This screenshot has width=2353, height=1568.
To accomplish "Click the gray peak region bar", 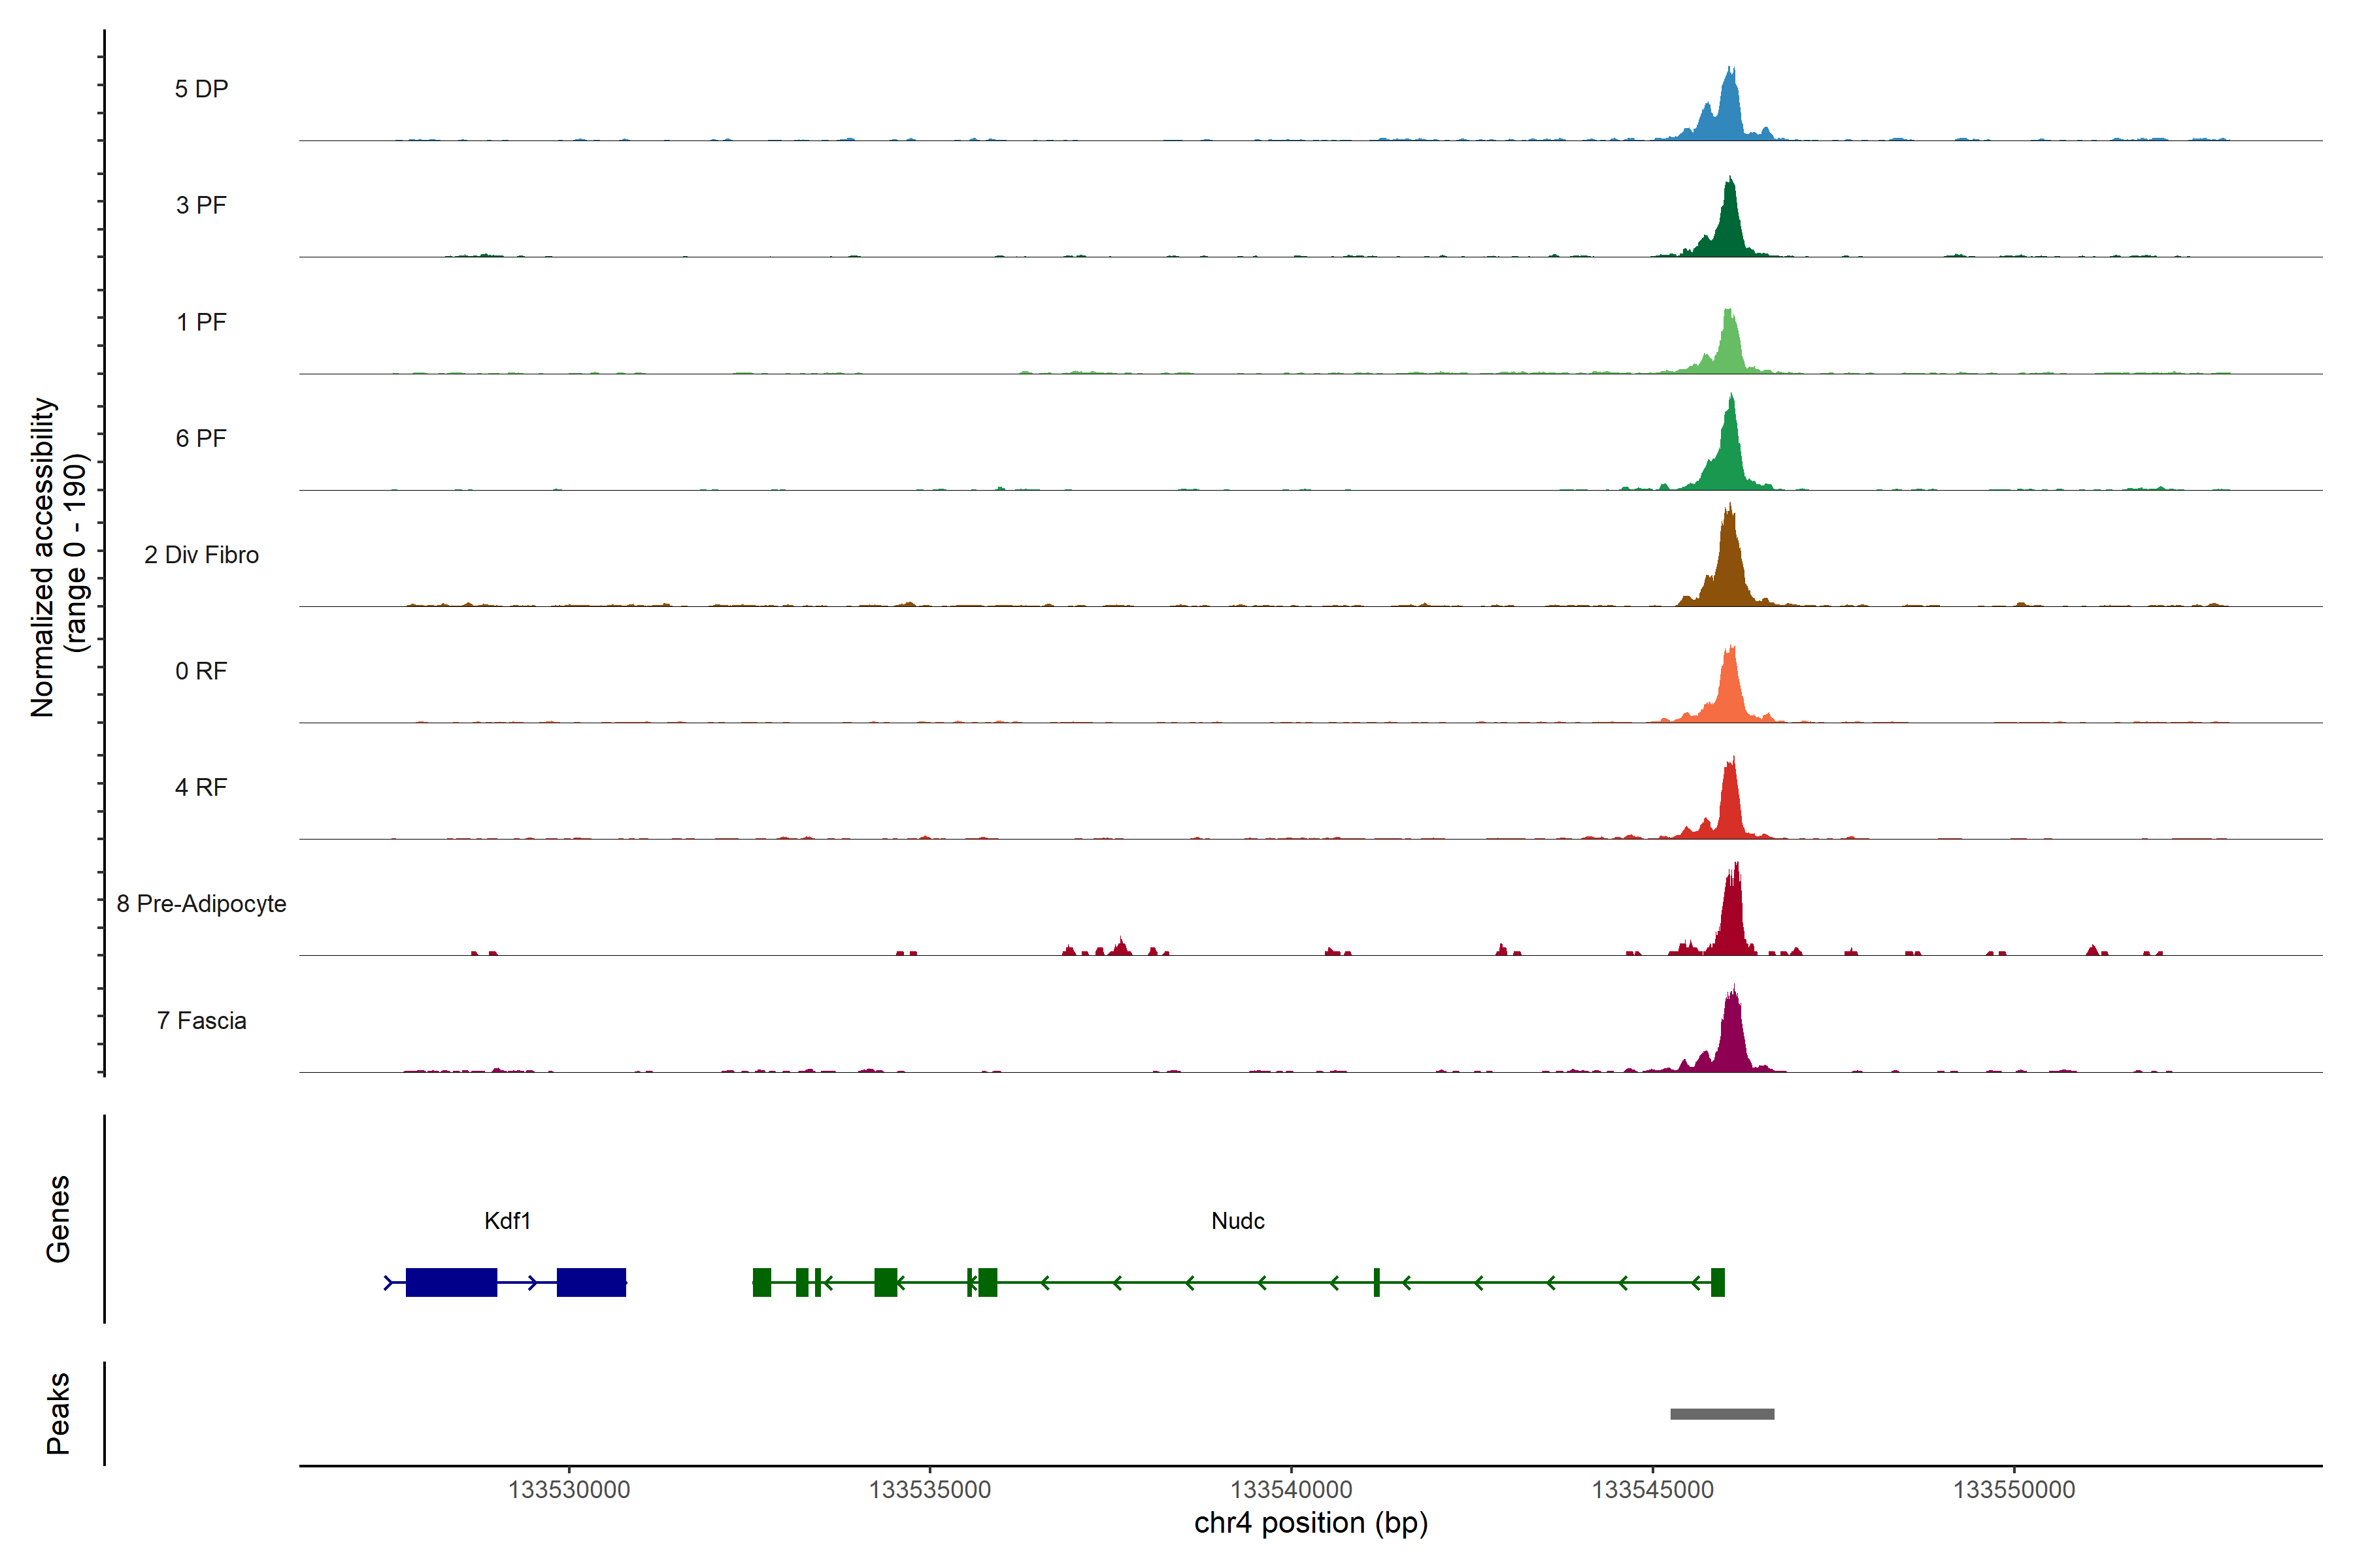I will coord(1722,1414).
